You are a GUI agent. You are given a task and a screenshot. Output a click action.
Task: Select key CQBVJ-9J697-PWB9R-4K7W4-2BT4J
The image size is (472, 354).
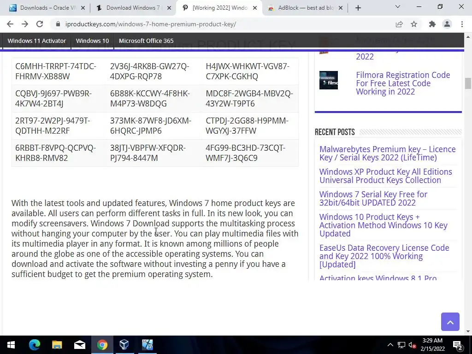coord(53,99)
